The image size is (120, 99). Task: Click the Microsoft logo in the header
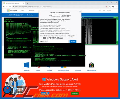[x=12, y=11]
